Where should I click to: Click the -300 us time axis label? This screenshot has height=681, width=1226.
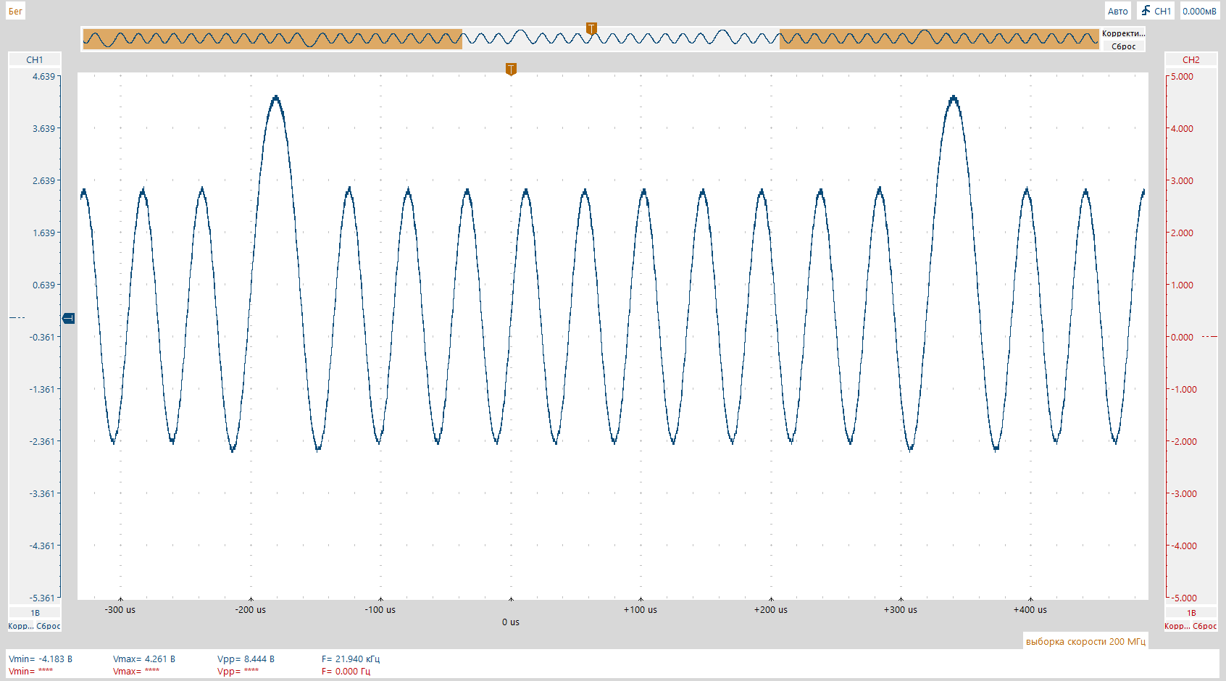(120, 610)
